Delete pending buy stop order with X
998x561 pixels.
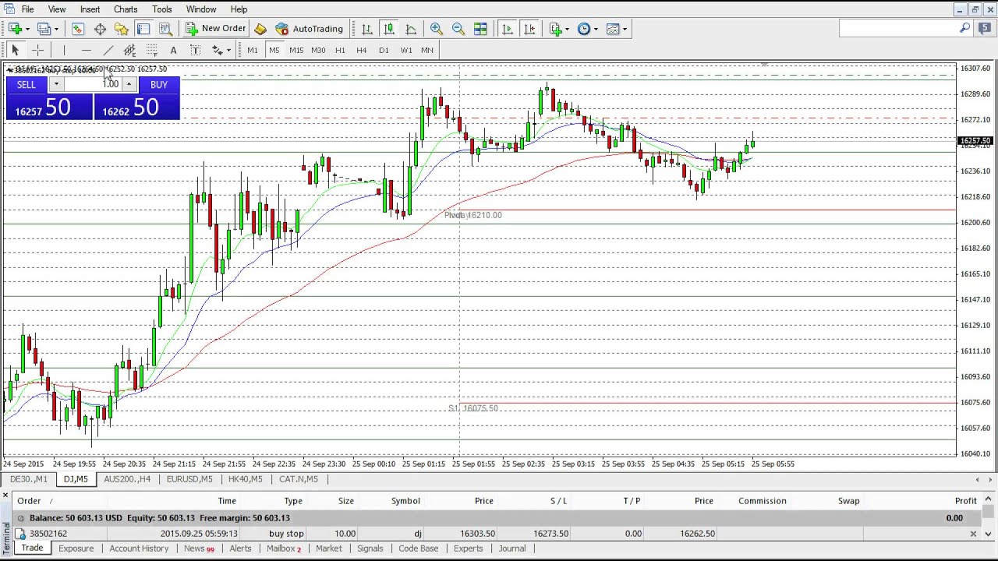coord(972,534)
